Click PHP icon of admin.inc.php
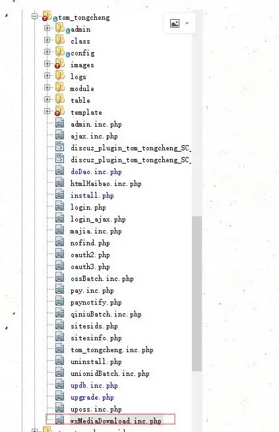The height and width of the screenshot is (432, 279). pyautogui.click(x=60, y=123)
